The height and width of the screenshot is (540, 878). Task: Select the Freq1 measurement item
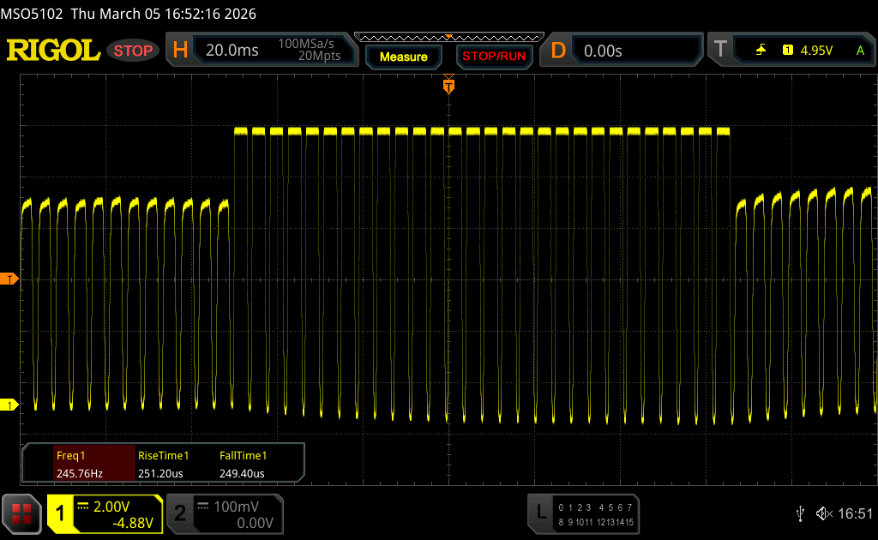(79, 464)
